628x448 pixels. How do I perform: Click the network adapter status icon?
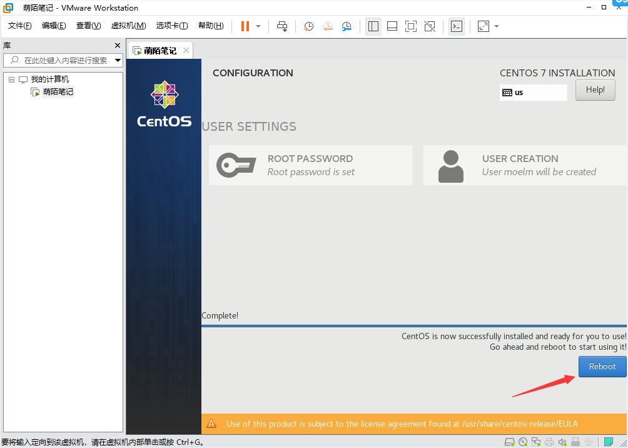tap(536, 442)
